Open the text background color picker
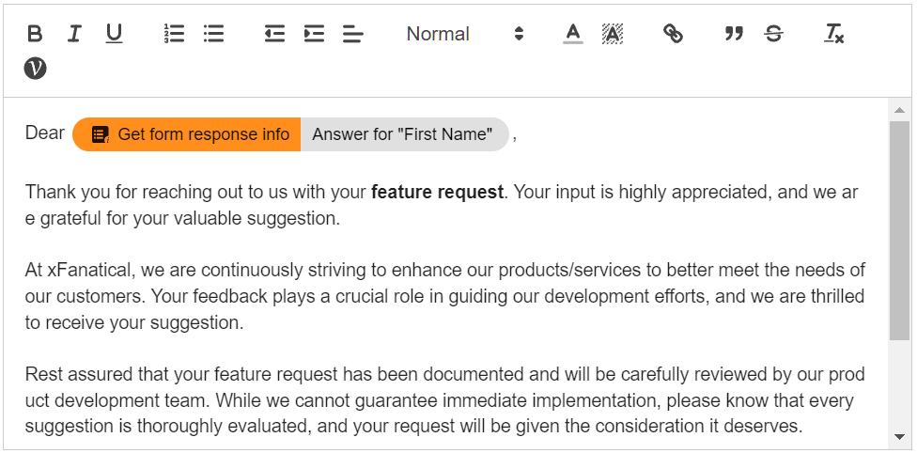 click(613, 34)
